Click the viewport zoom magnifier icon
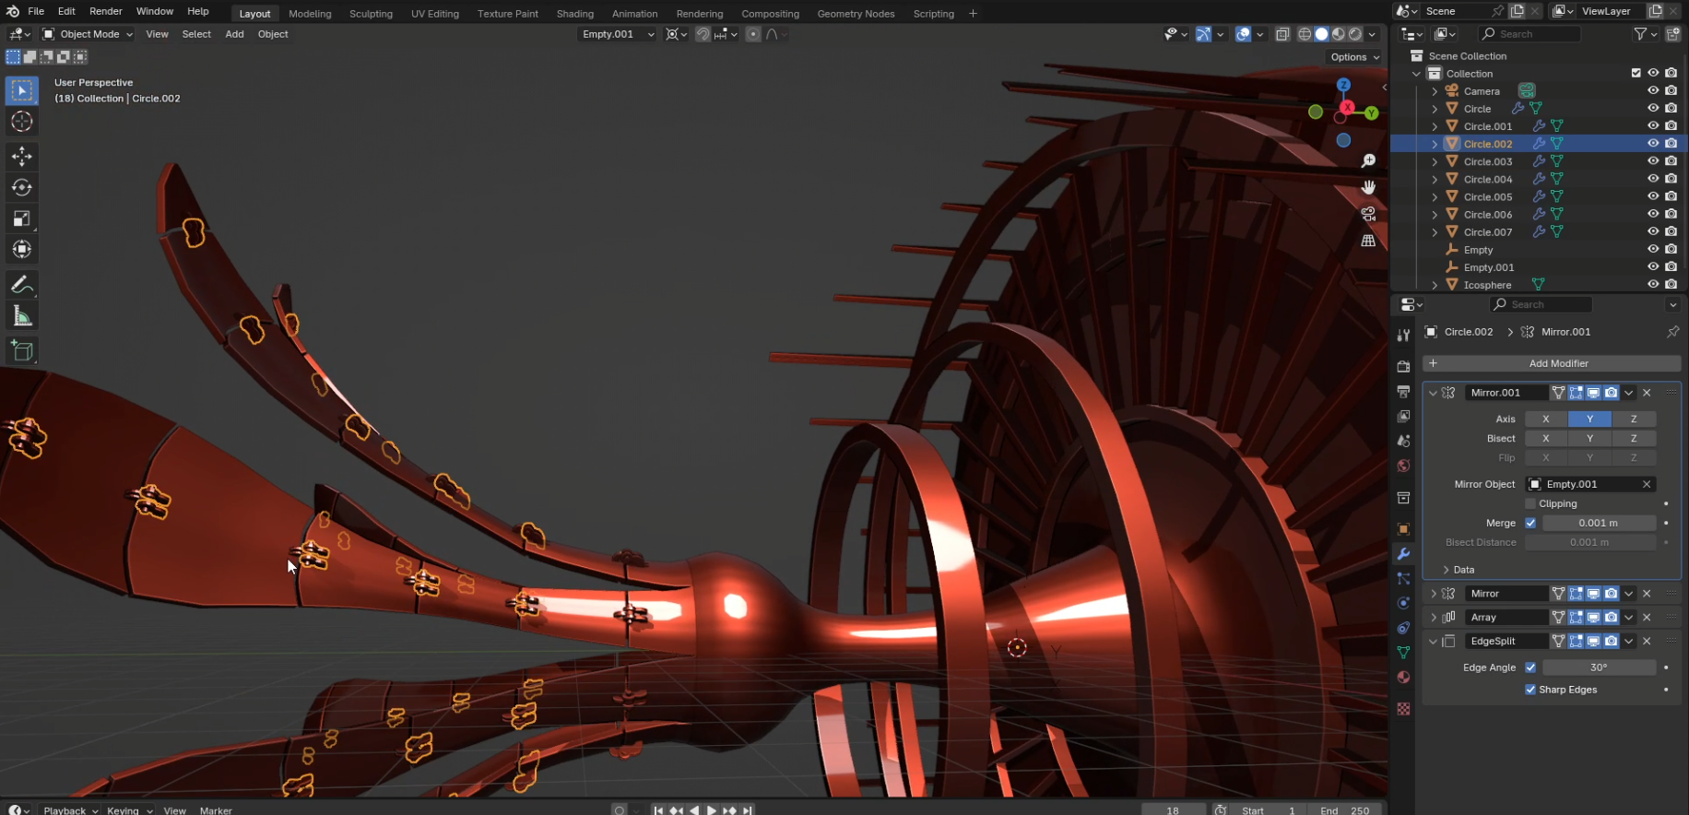This screenshot has width=1689, height=815. click(1368, 161)
